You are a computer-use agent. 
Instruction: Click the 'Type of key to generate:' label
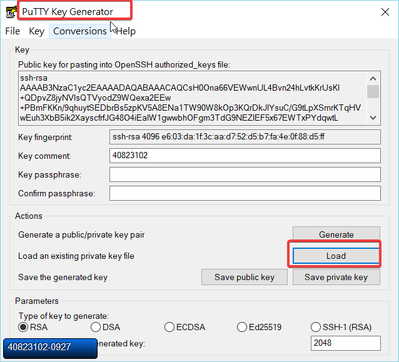(64, 316)
